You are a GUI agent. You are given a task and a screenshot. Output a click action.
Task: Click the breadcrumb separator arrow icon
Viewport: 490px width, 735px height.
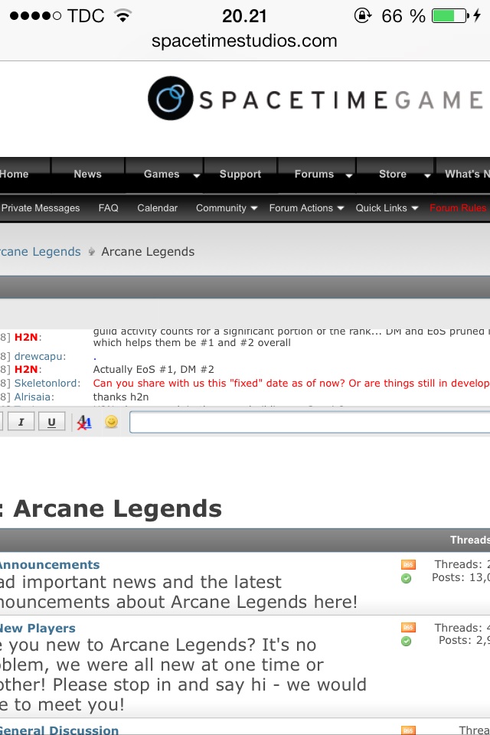point(91,252)
